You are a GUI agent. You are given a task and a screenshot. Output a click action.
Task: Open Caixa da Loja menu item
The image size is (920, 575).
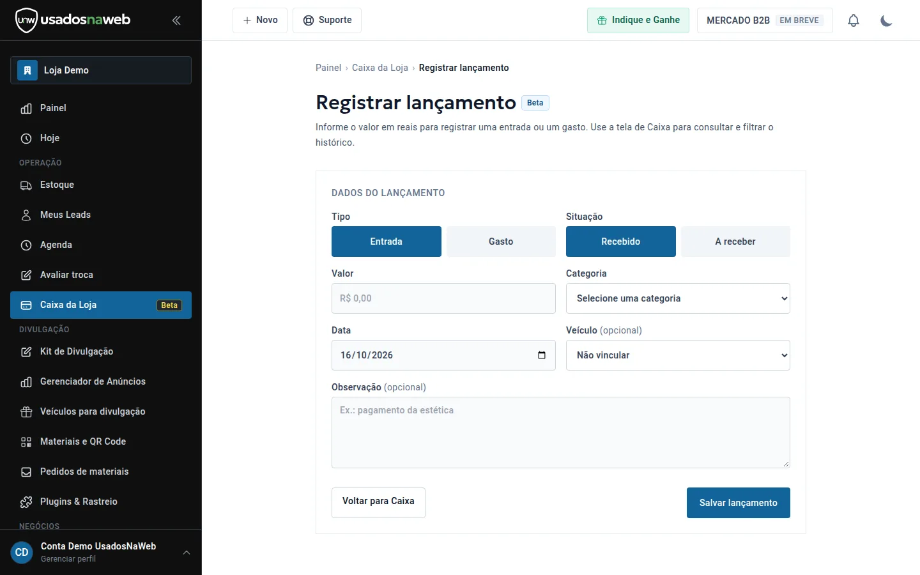tap(101, 305)
